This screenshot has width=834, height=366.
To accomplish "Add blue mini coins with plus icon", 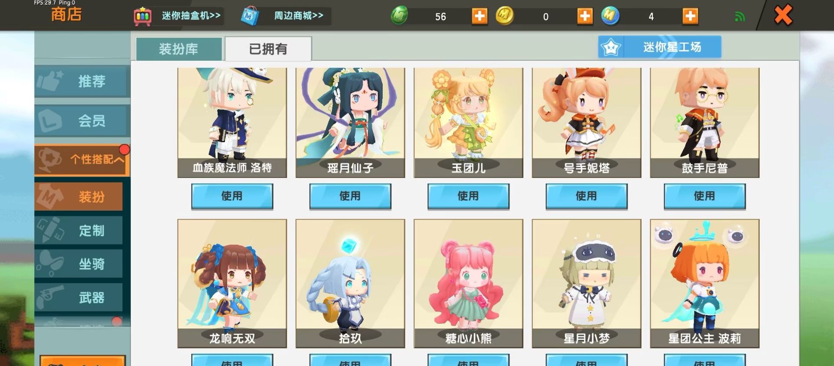I will (x=690, y=17).
